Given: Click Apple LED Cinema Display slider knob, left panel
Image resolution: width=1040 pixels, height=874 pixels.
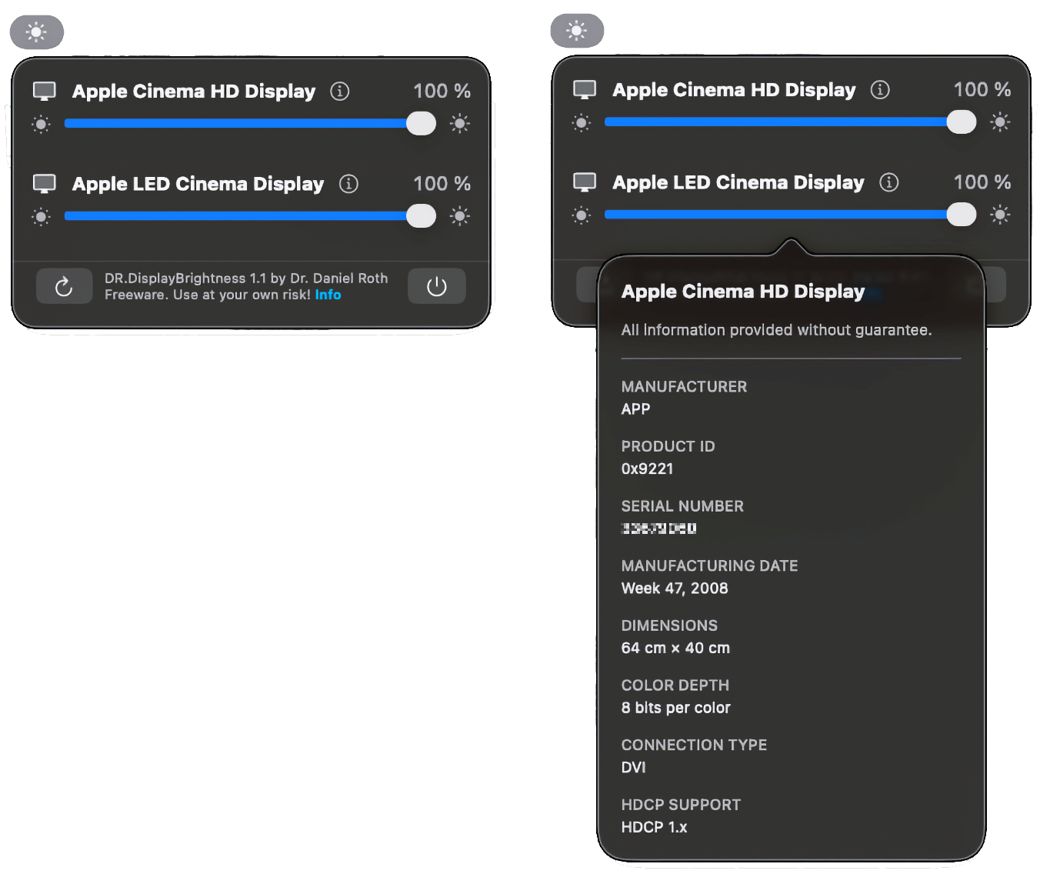Looking at the screenshot, I should pyautogui.click(x=421, y=216).
